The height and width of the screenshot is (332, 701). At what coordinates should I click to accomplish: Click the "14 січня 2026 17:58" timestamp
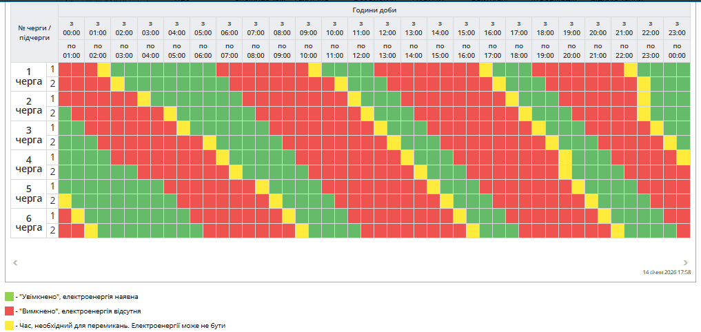point(667,273)
